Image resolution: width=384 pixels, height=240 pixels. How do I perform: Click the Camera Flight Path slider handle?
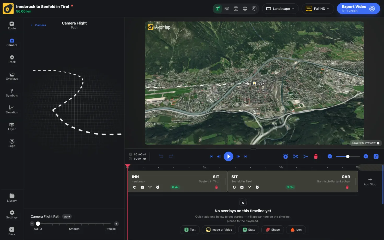coord(38,224)
